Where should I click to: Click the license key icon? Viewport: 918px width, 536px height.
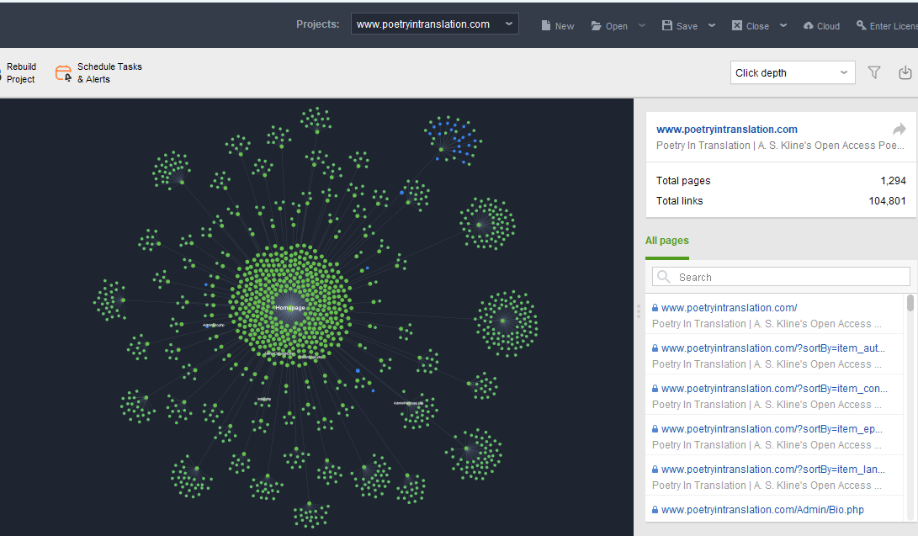tap(862, 25)
